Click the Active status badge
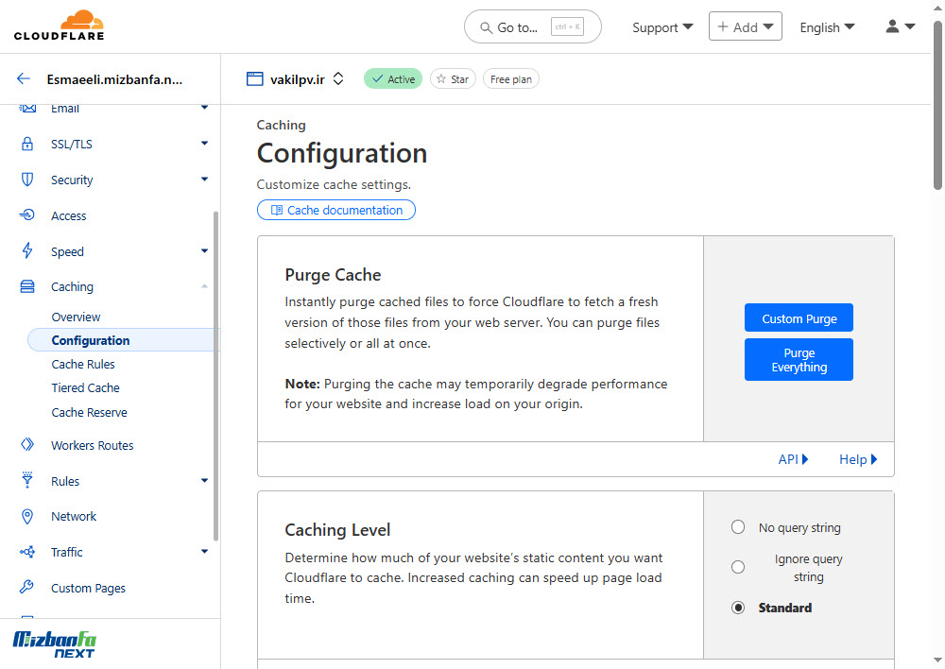Screen dimensions: 945x669 [x=393, y=79]
